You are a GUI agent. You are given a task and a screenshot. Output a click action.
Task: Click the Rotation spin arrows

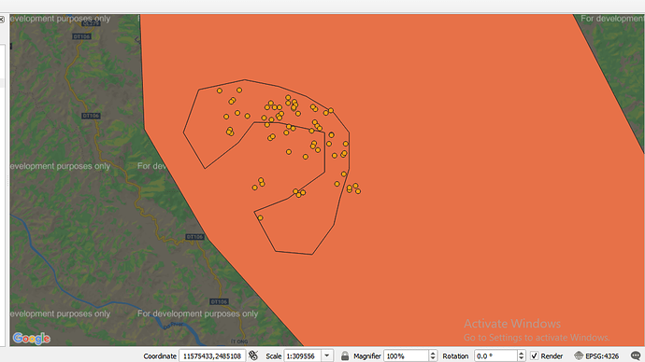click(522, 355)
